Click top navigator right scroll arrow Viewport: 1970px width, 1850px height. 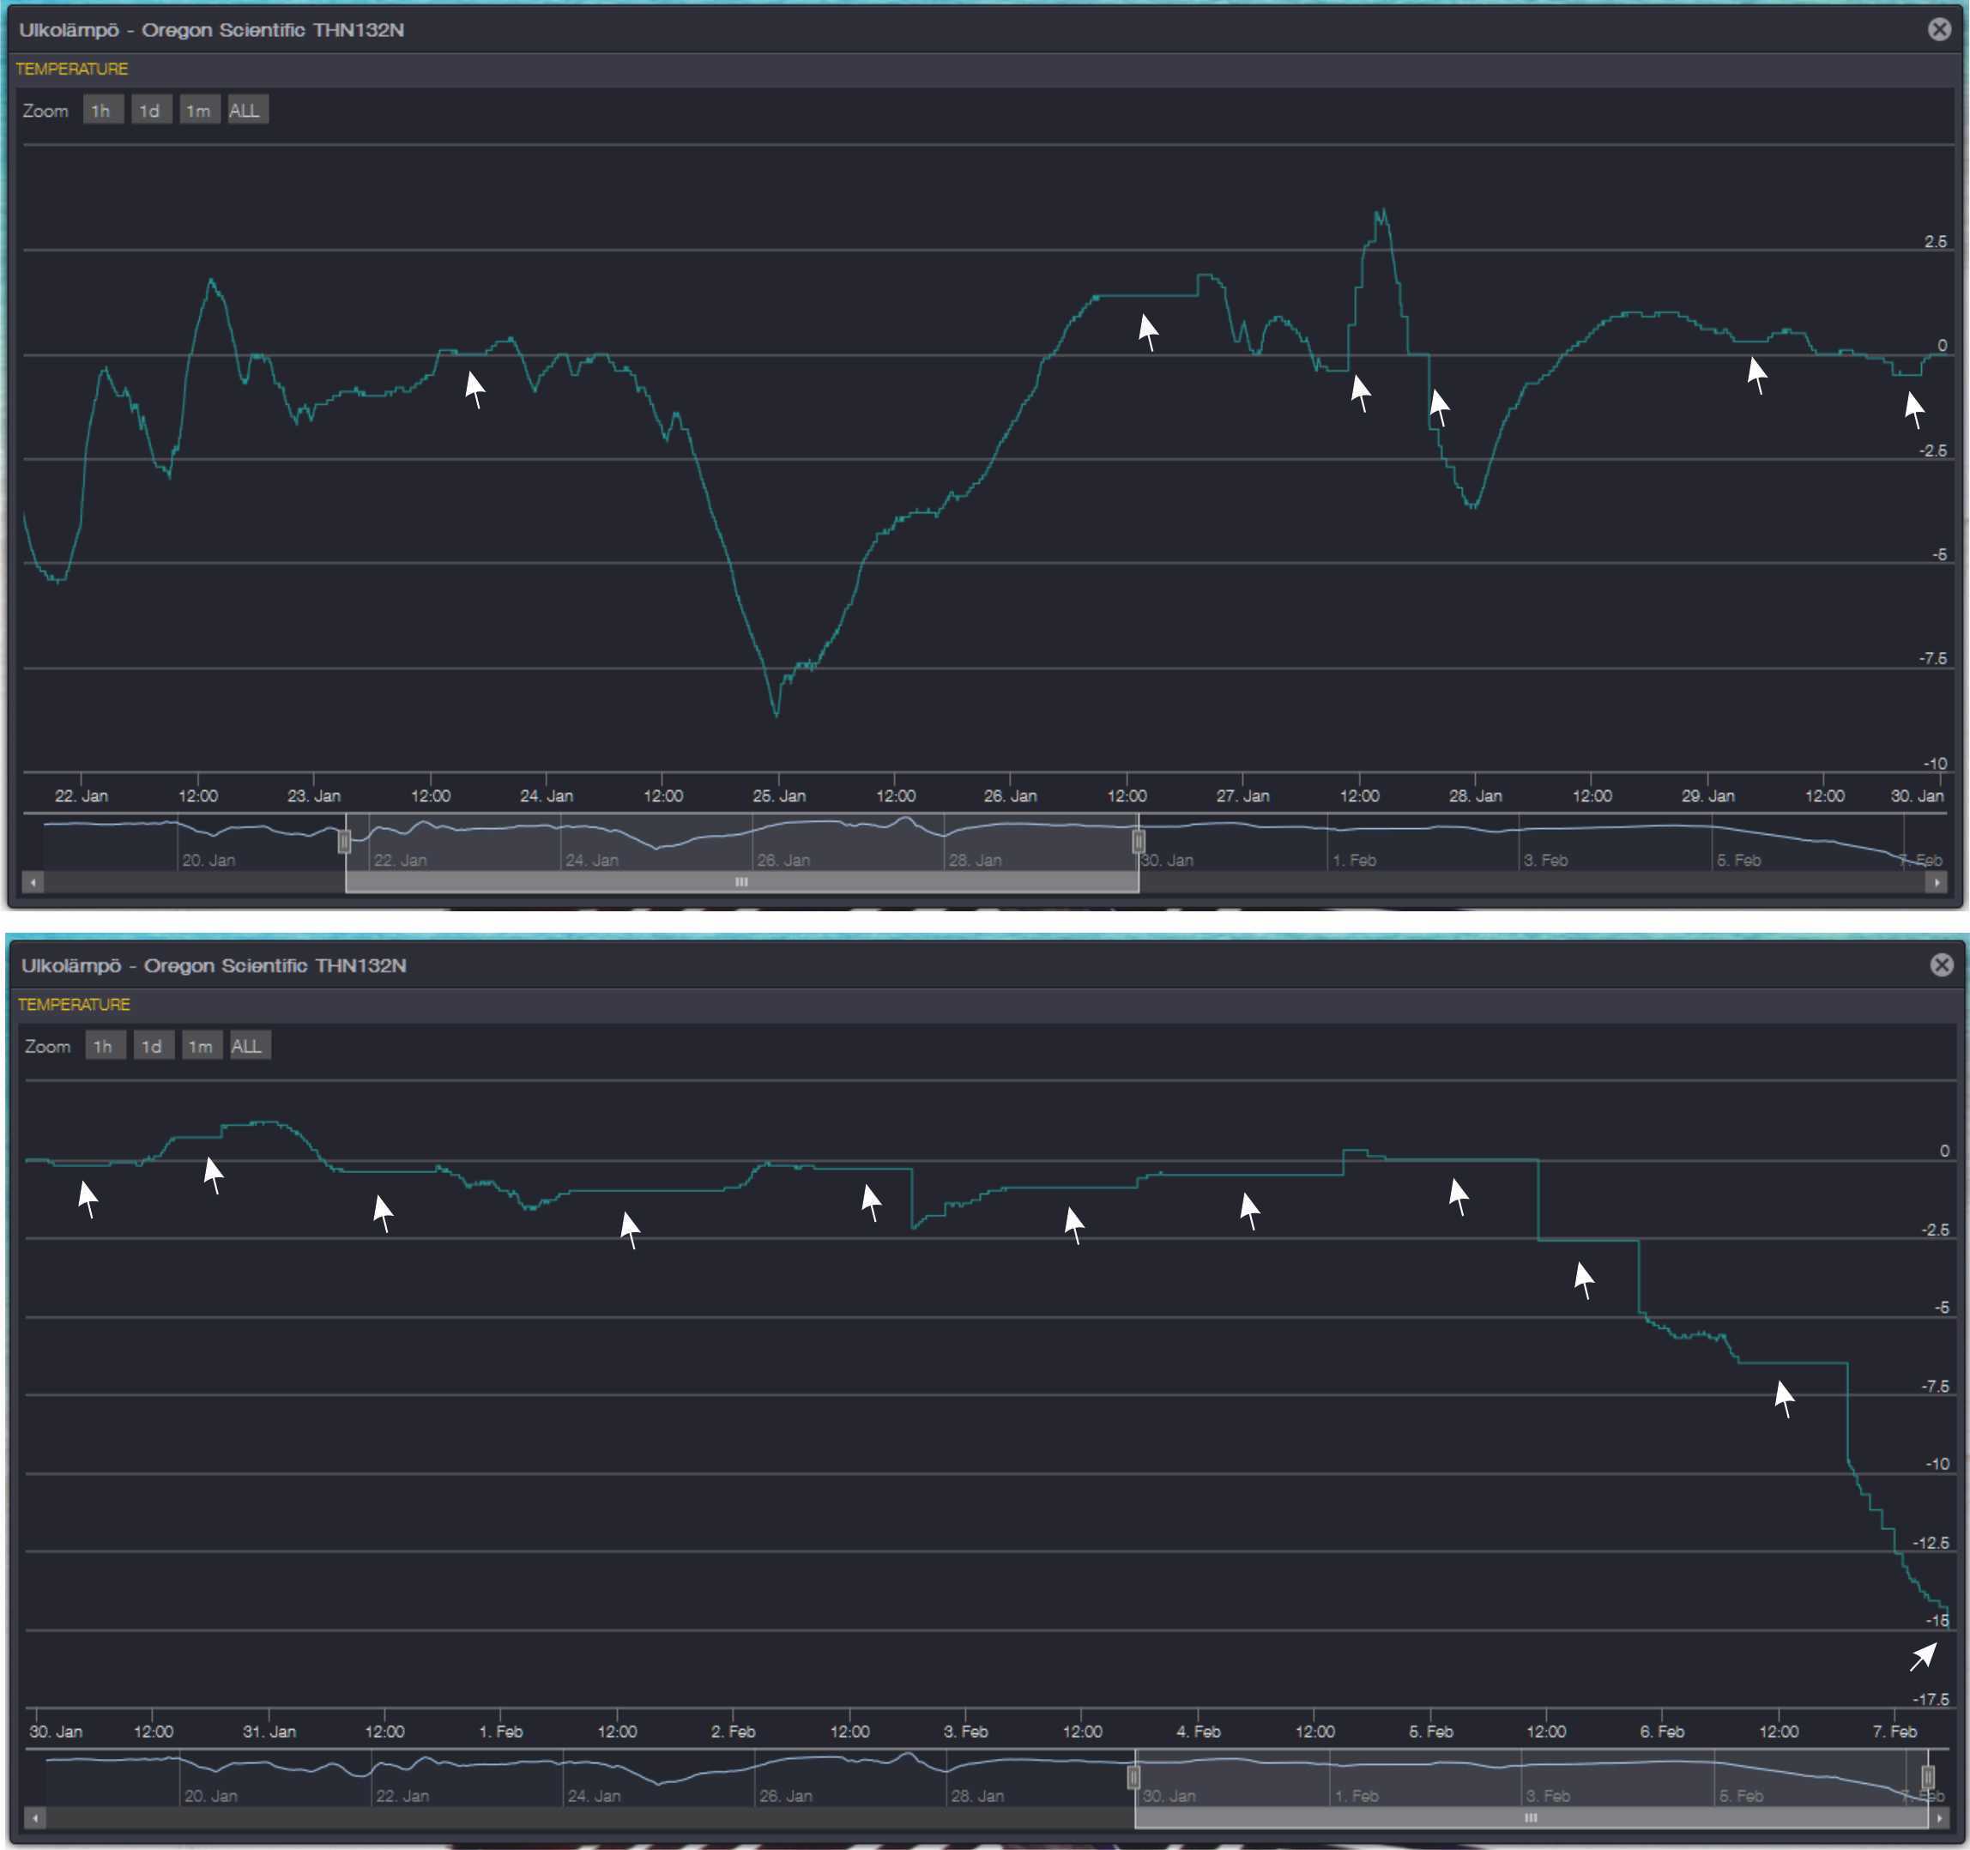click(1937, 882)
